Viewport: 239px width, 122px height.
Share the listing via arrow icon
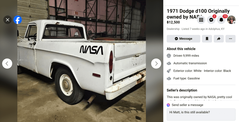[218, 39]
